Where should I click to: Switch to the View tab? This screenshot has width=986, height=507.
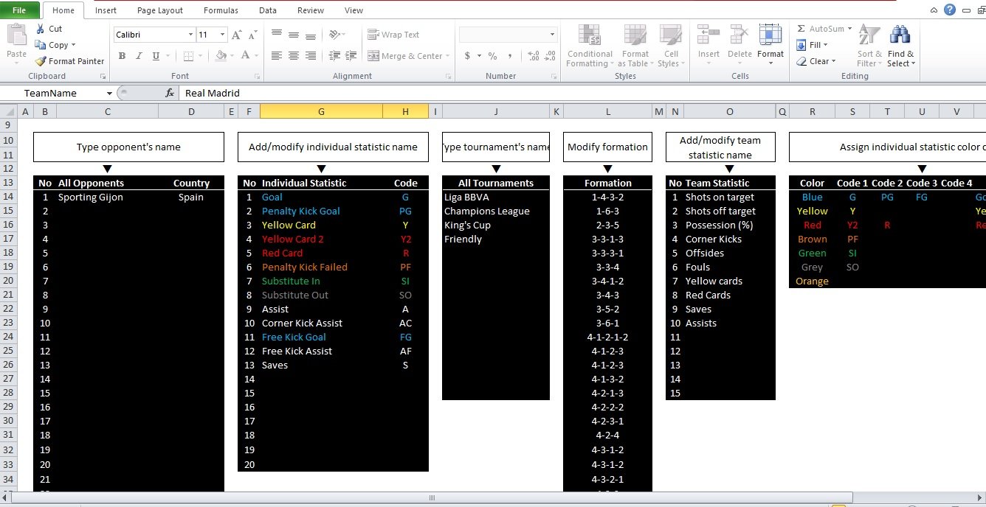pyautogui.click(x=354, y=10)
